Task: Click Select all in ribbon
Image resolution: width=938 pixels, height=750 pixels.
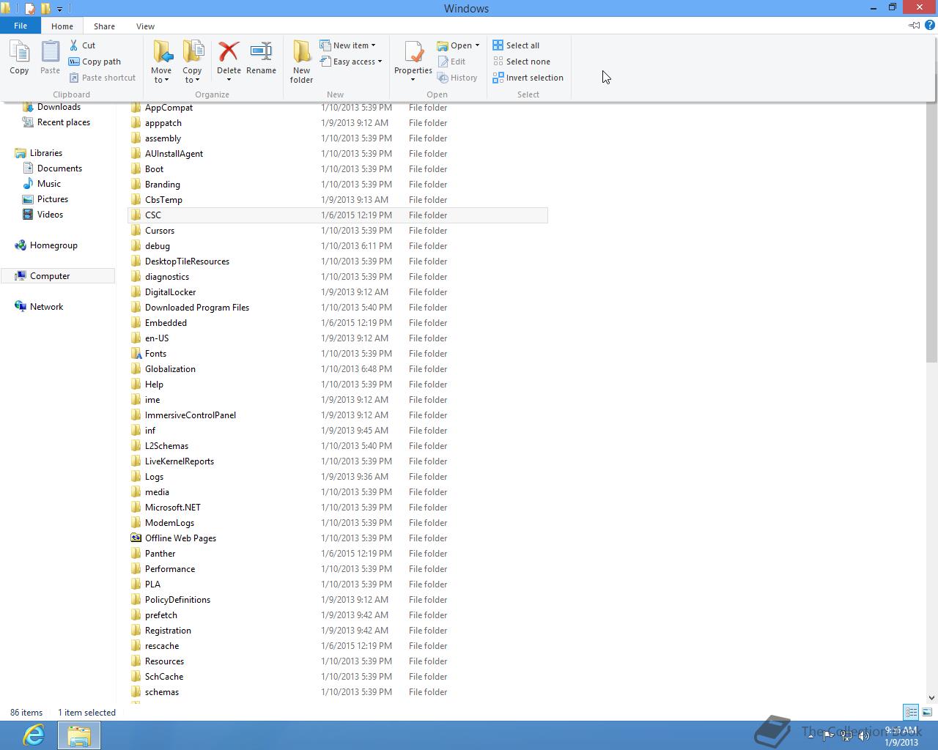Action: click(x=516, y=45)
